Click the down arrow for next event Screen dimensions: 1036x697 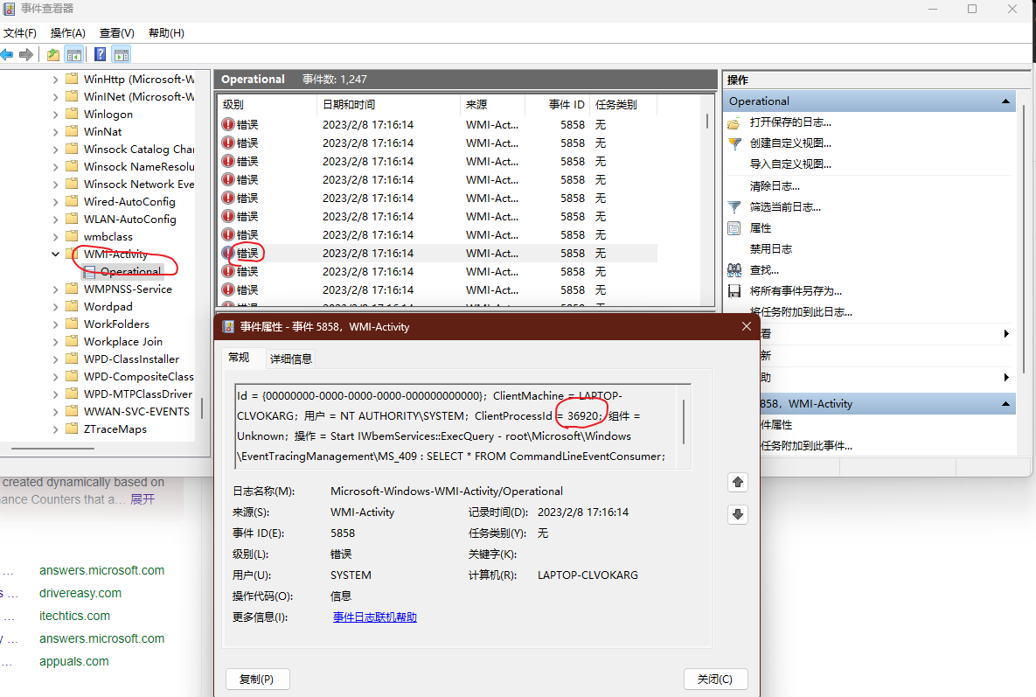[738, 514]
